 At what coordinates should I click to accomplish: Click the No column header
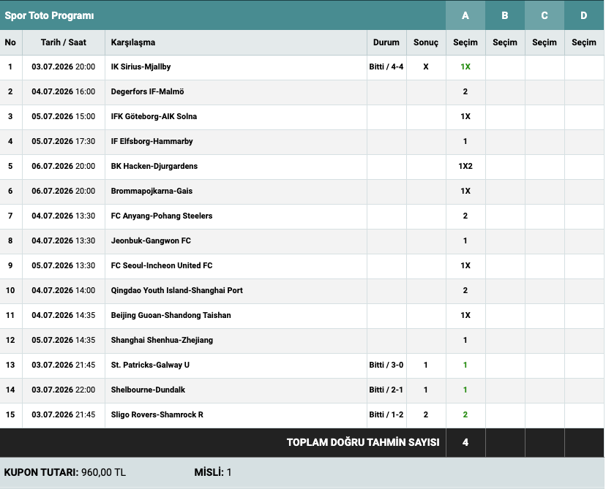pos(10,42)
